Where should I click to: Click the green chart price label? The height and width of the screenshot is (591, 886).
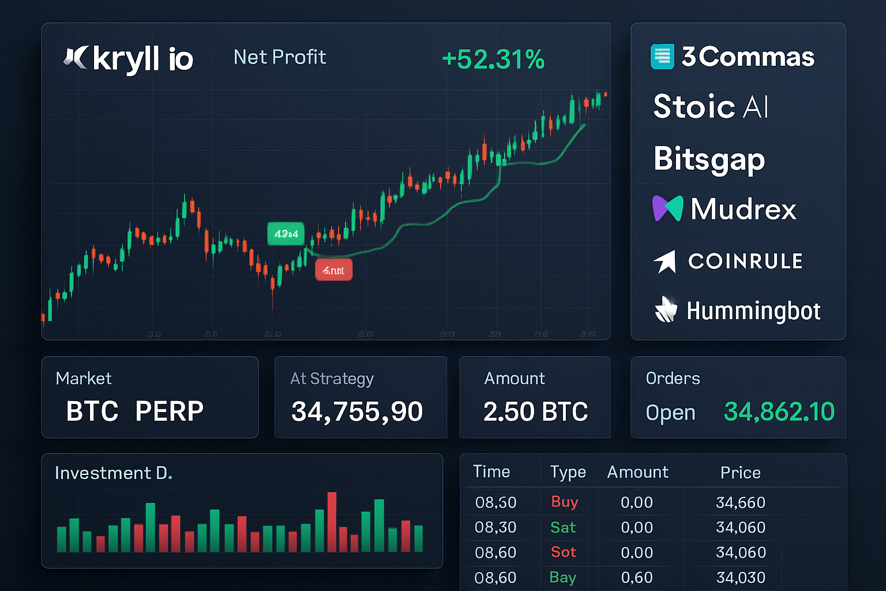coord(286,234)
